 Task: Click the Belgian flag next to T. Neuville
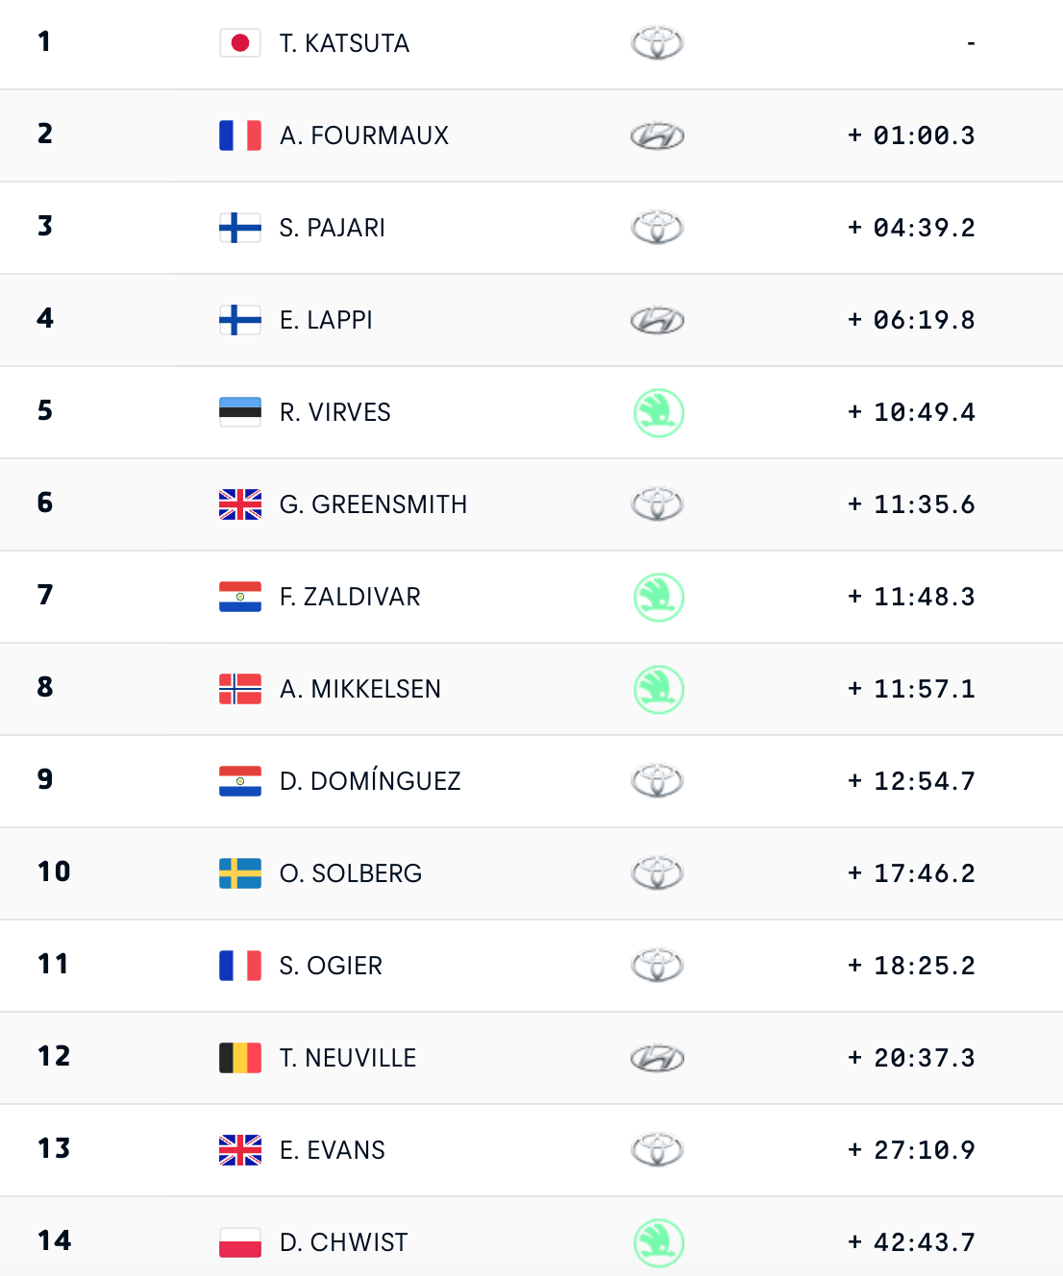tap(240, 1058)
